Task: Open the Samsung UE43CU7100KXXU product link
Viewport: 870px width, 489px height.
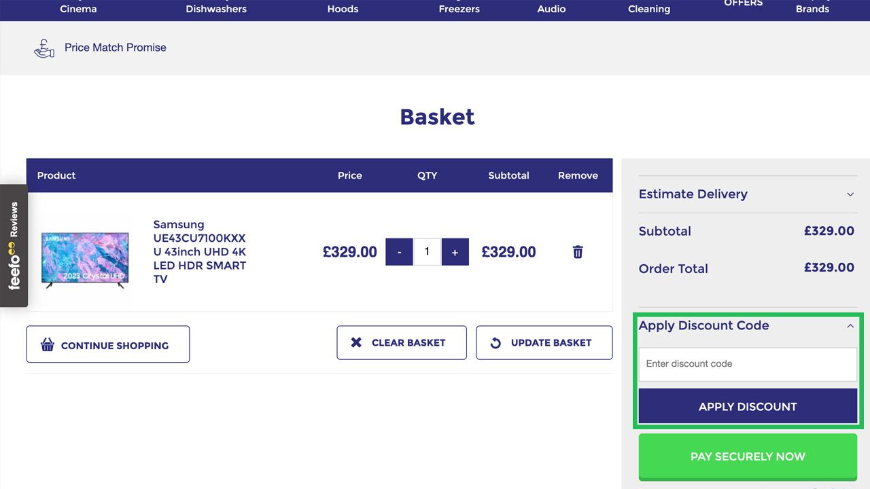Action: [200, 252]
